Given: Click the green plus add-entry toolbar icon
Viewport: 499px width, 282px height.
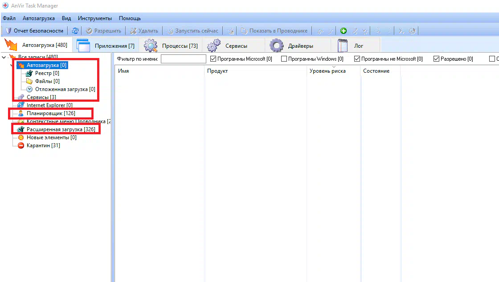Looking at the screenshot, I should coord(344,31).
